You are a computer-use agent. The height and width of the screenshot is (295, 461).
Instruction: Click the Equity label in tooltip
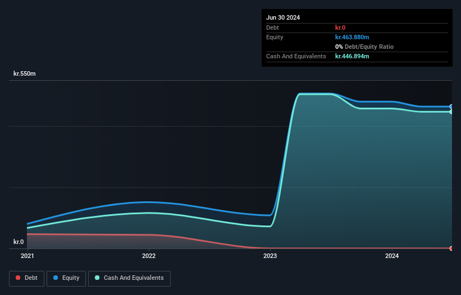pyautogui.click(x=275, y=37)
